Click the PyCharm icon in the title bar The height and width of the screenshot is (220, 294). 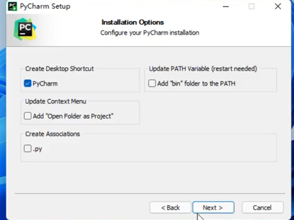[x=13, y=6]
